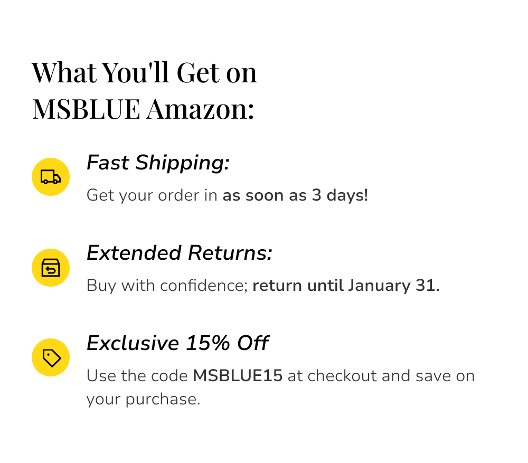Click the words 'Use the code'
Viewport: 528px width, 463px height.
137,375
